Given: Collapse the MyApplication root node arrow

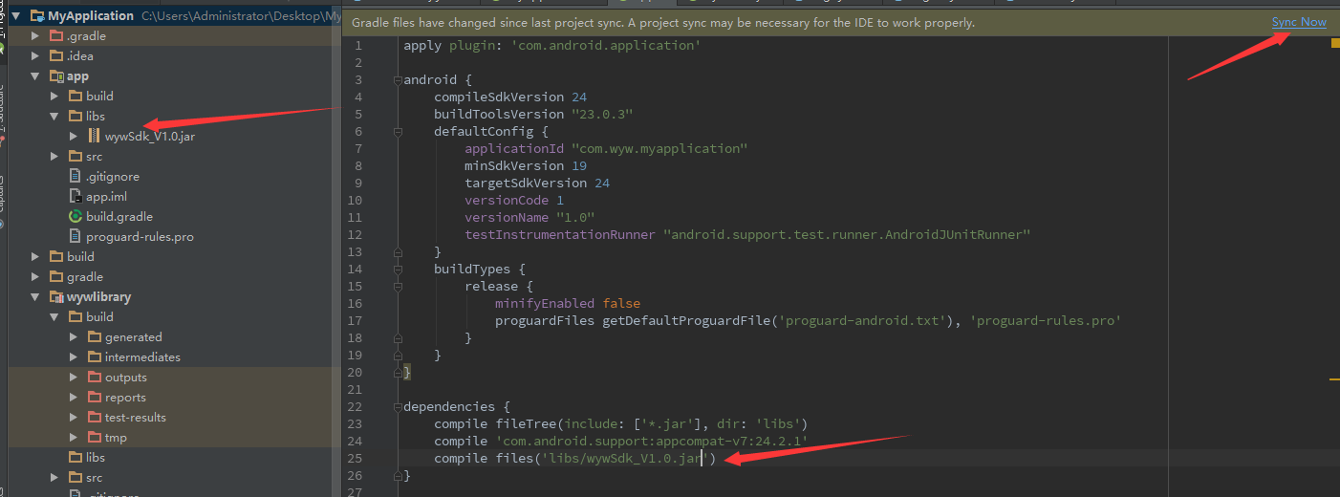Looking at the screenshot, I should [x=17, y=15].
